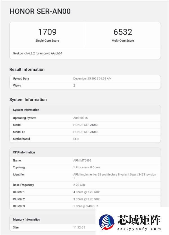This screenshot has width=169, height=235.
Task: Select the Motherboard value SER
Action: click(76, 139)
